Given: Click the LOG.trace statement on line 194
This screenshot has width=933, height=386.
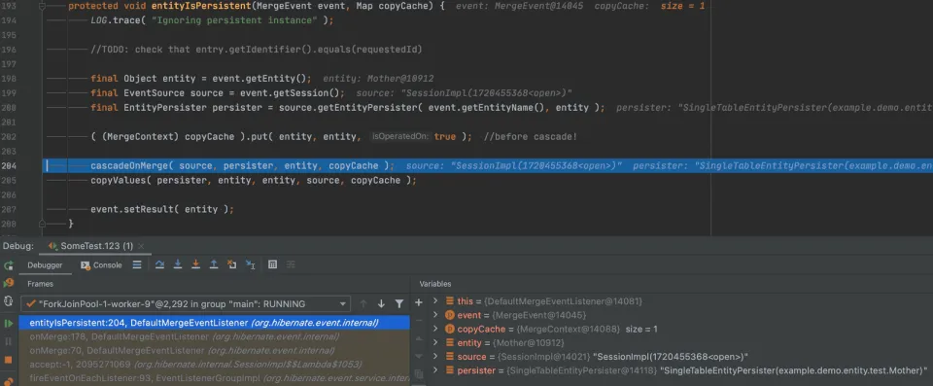Looking at the screenshot, I should tap(212, 20).
